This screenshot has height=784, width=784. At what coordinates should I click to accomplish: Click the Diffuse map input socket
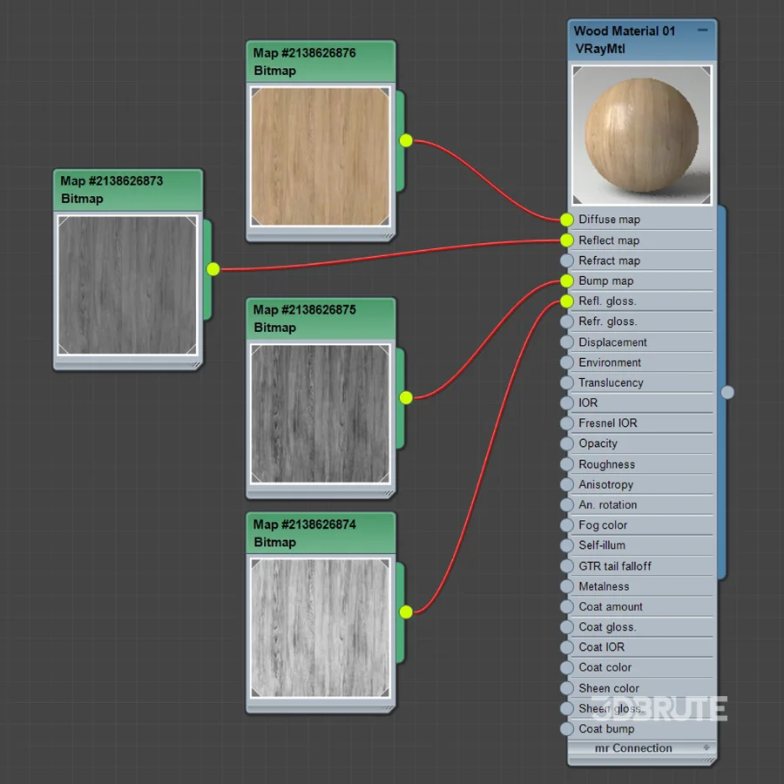tap(567, 220)
